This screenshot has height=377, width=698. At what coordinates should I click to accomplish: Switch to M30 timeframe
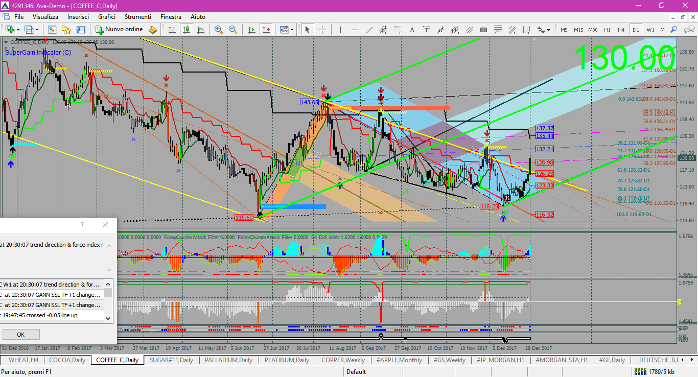pos(593,30)
